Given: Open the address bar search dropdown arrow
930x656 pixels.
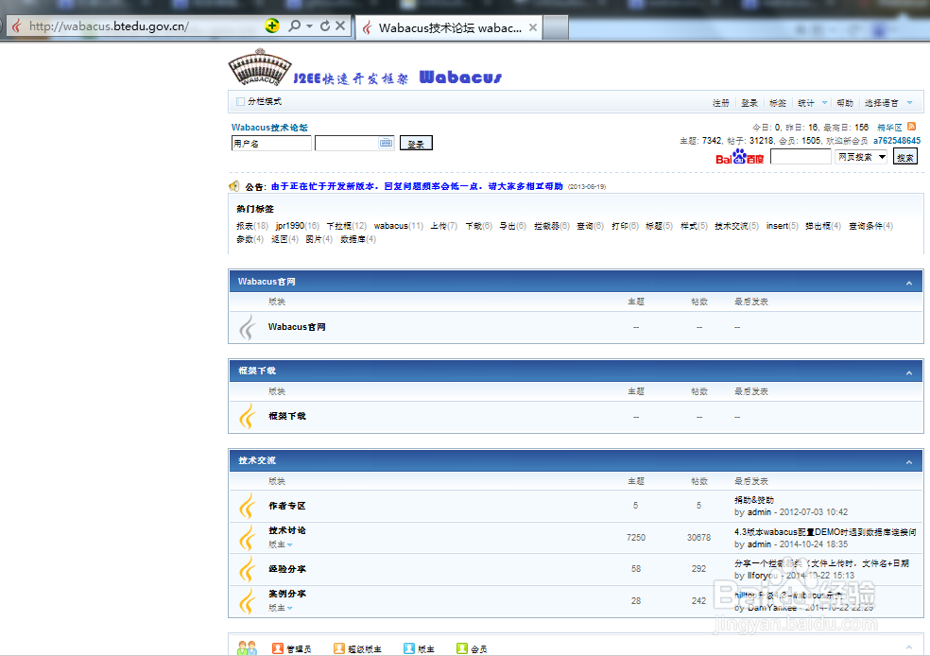Looking at the screenshot, I should [x=310, y=26].
